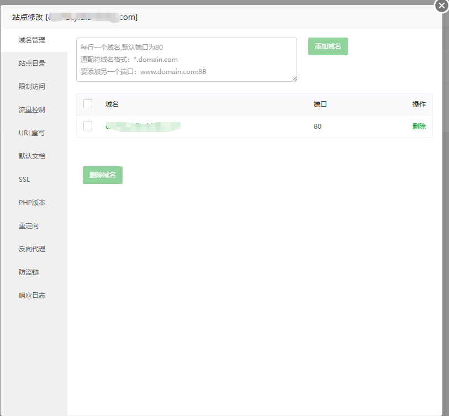Tick the checkbox next to the domain row
Screen dimensions: 449x416
(x=87, y=126)
